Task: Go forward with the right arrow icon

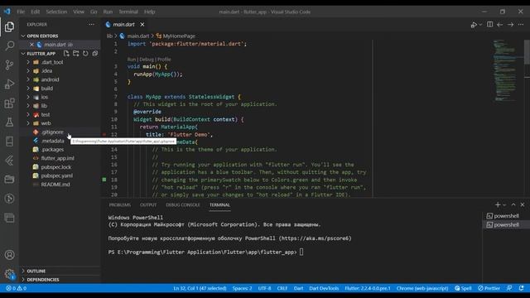Action: coord(510,24)
